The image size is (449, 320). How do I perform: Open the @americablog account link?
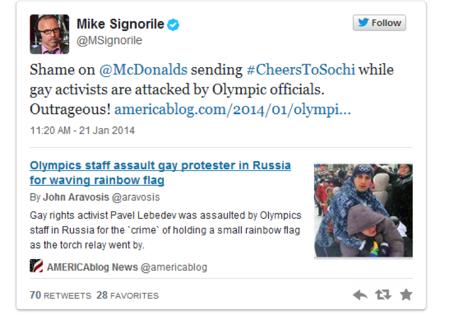coord(174,267)
